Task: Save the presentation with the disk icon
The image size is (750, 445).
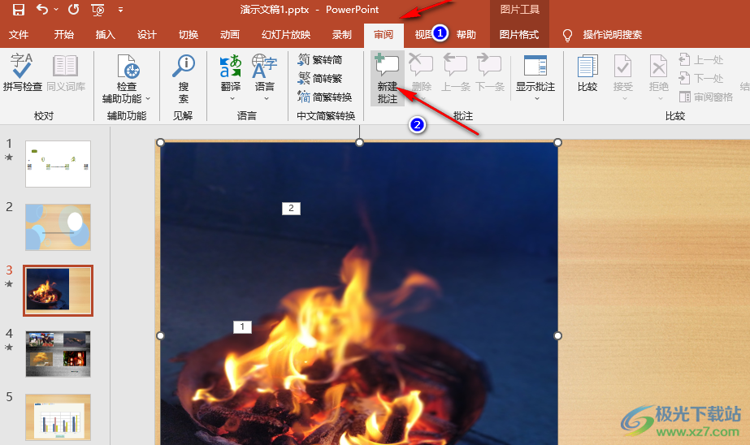Action: pyautogui.click(x=18, y=9)
